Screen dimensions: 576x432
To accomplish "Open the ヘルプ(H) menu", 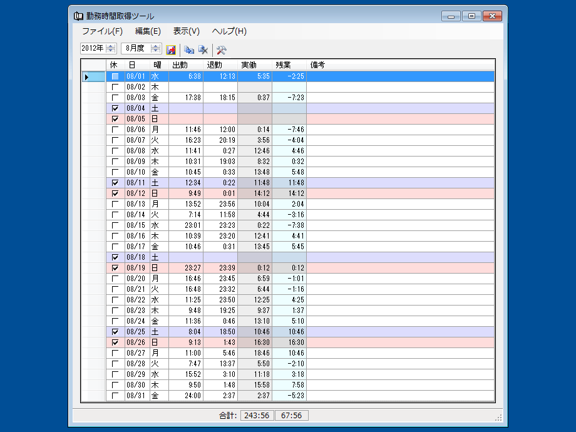I will 229,31.
